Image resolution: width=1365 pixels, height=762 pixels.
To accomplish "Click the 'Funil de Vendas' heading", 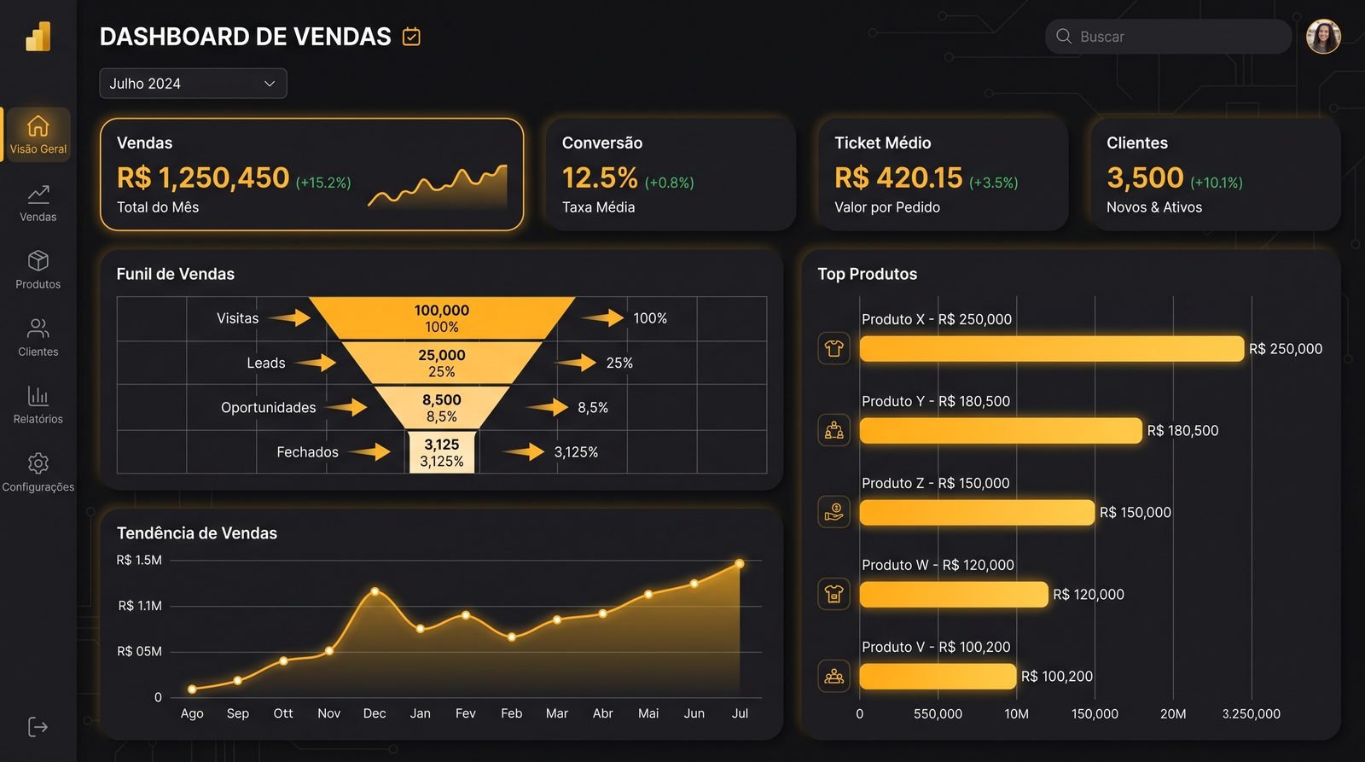I will click(x=176, y=274).
